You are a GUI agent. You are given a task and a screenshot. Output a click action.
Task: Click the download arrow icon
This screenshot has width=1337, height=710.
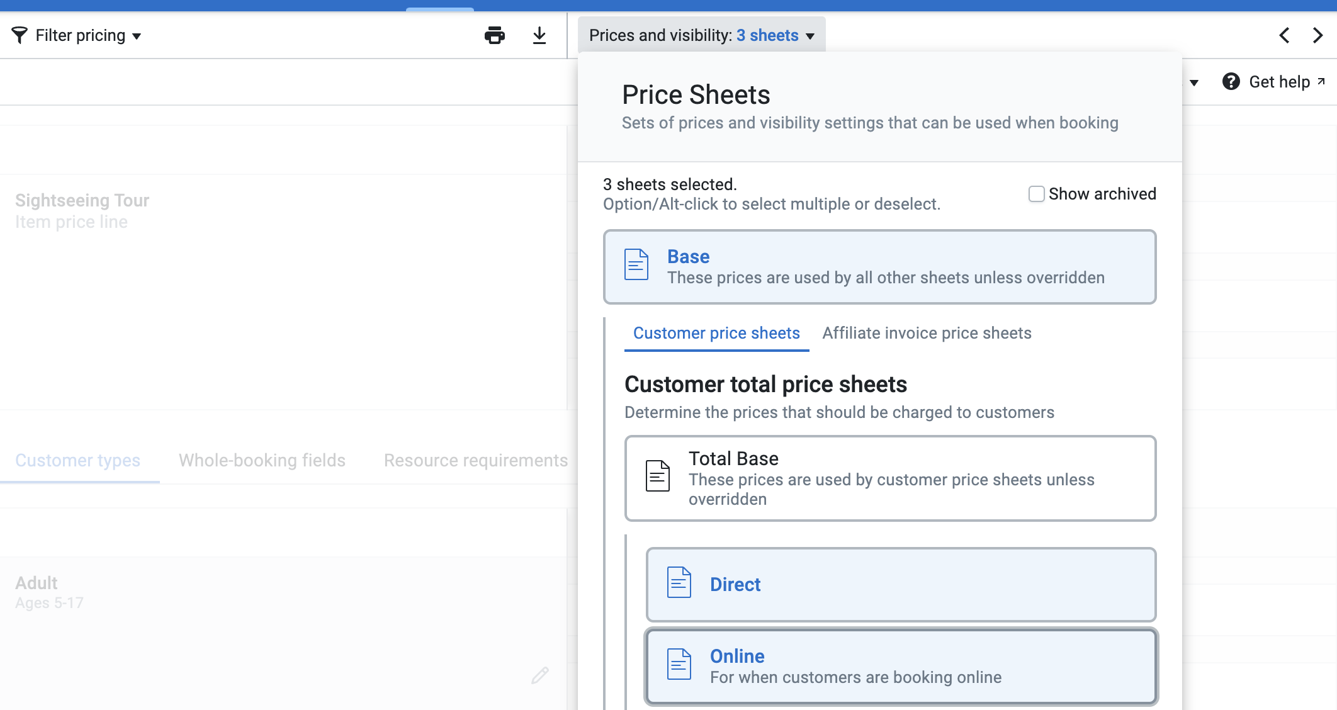pyautogui.click(x=539, y=35)
